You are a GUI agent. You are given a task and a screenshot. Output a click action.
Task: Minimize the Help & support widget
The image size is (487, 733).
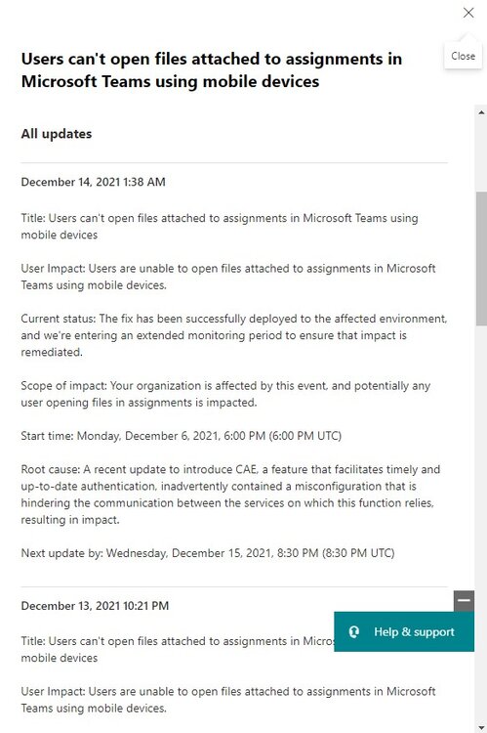pos(464,600)
